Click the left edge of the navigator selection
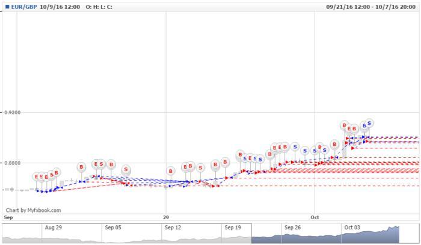 click(251, 234)
